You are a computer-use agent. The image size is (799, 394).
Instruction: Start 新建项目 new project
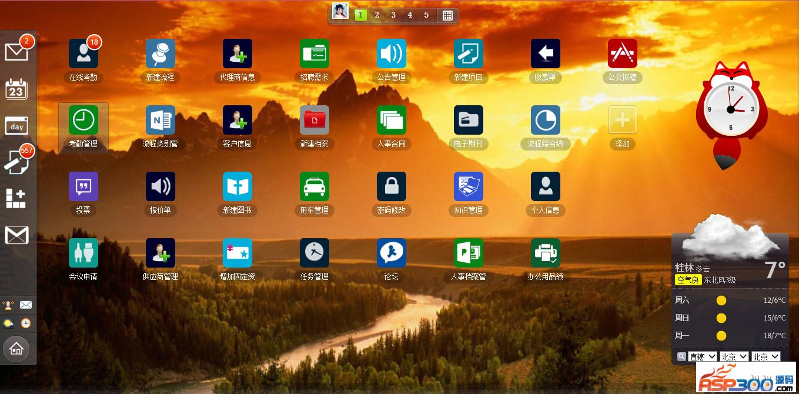click(469, 54)
